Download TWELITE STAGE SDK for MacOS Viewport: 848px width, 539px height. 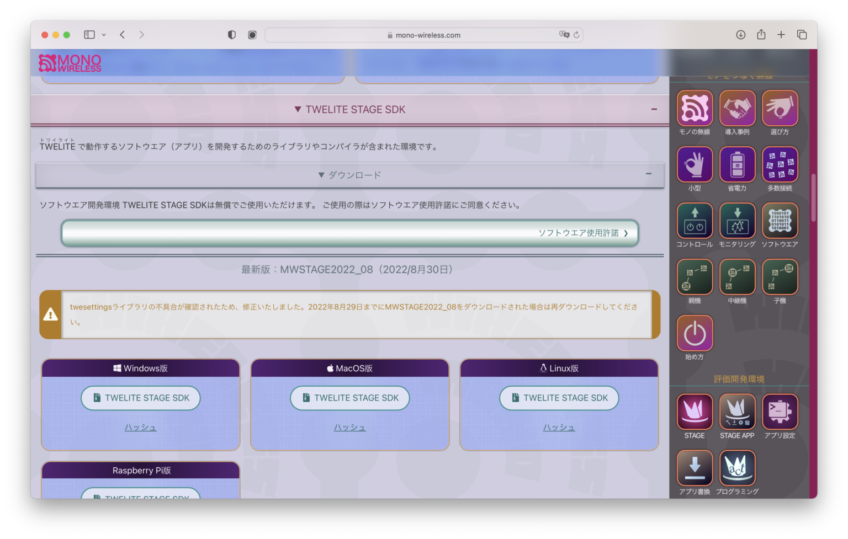(x=349, y=398)
